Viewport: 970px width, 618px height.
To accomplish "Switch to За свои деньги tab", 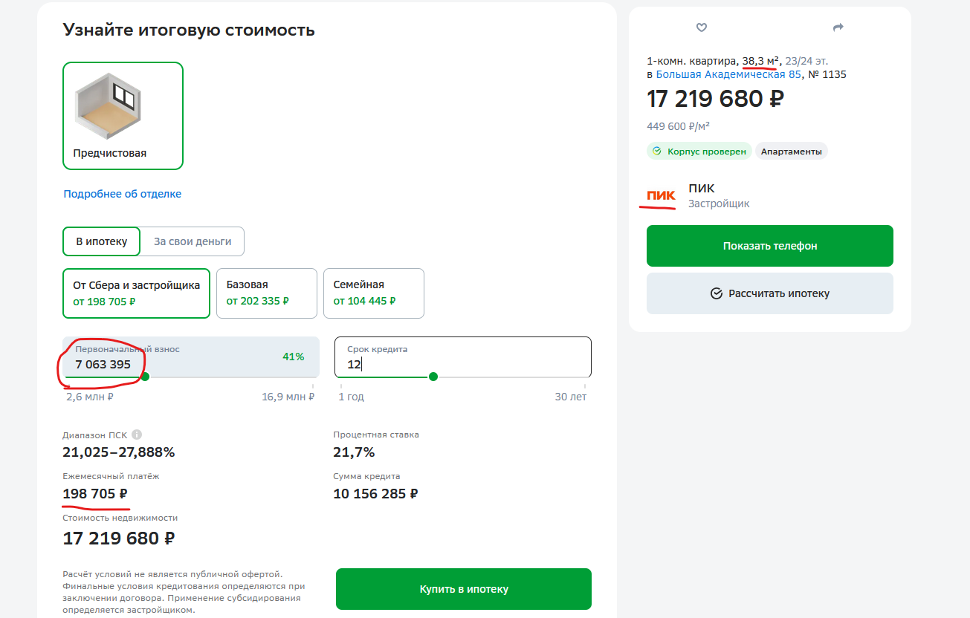I will point(193,241).
